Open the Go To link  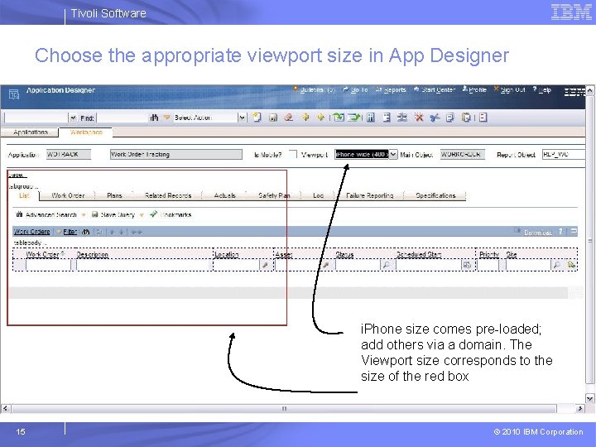click(x=356, y=90)
